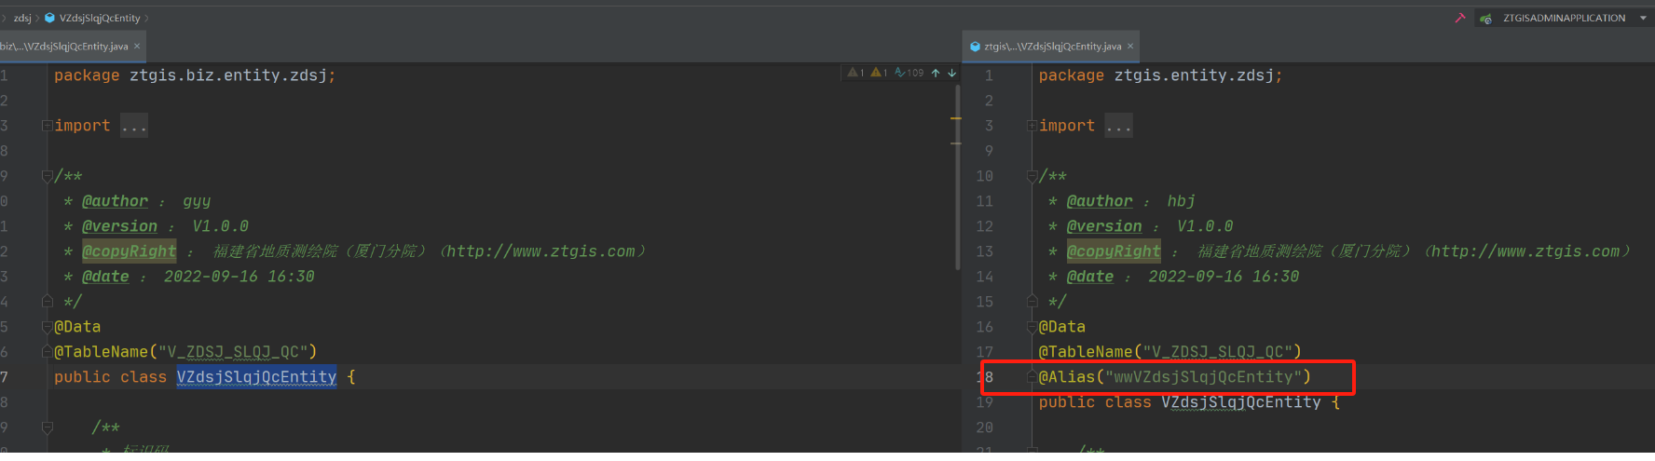
Task: Collapse the Javadoc comment in the left editor
Action: click(47, 176)
